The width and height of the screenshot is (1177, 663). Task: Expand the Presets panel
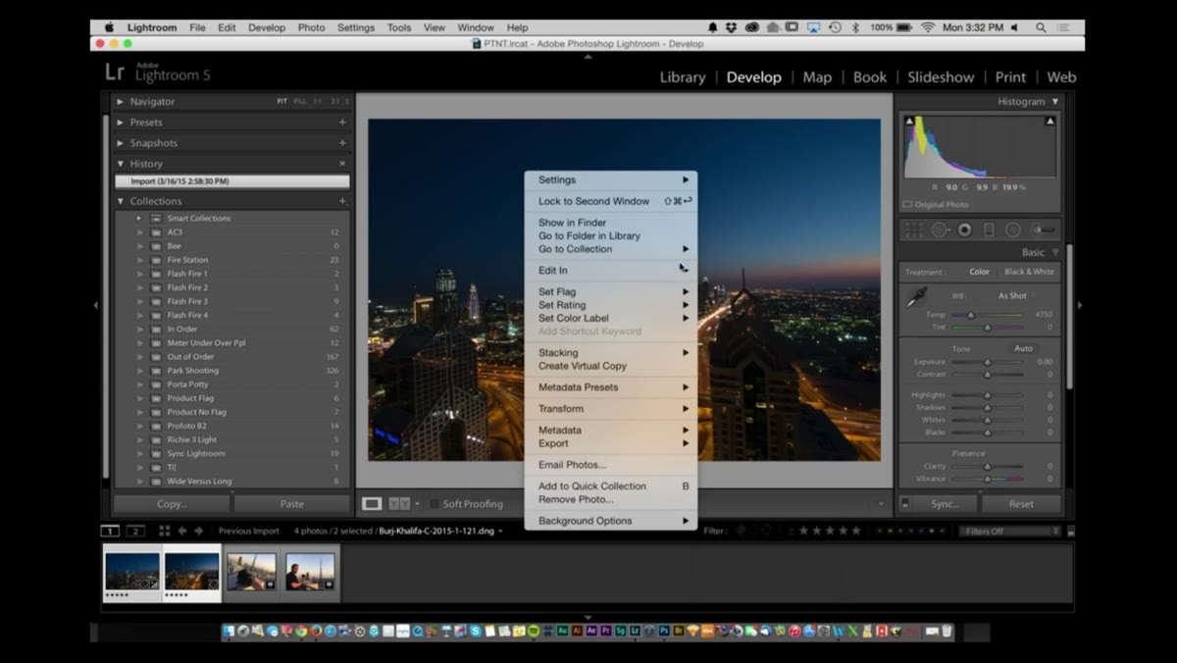(121, 123)
